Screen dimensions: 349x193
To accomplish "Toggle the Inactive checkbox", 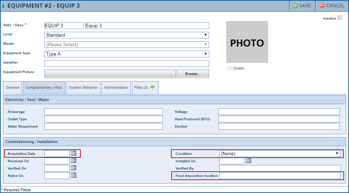I will [340, 18].
